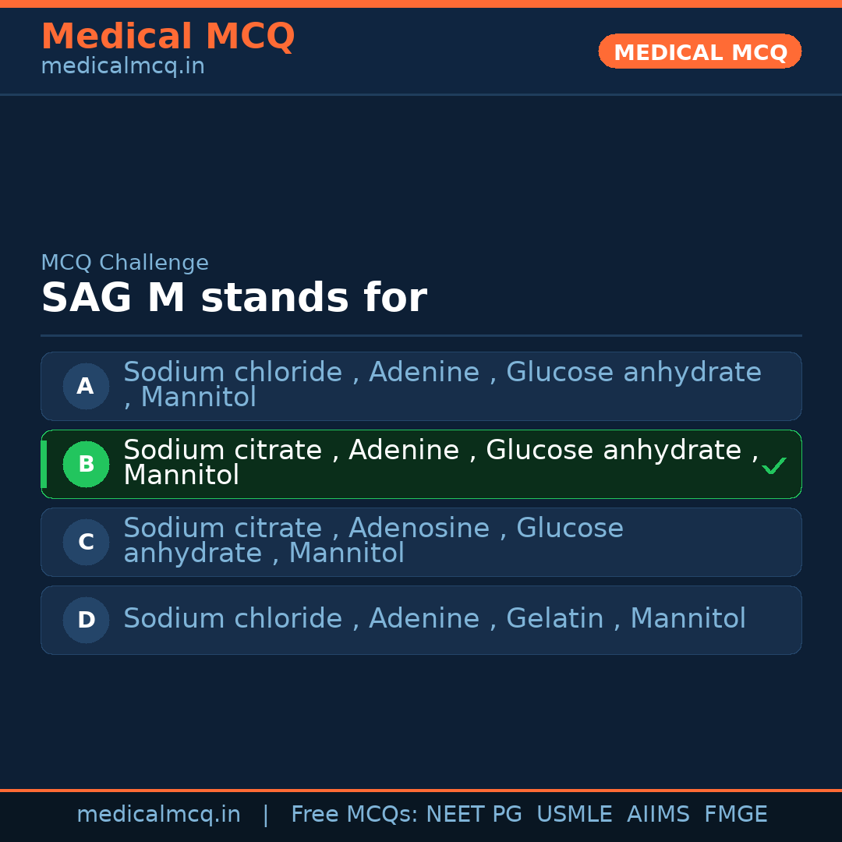Image resolution: width=842 pixels, height=842 pixels.
Task: Click the 'SAG M stands for' question
Action: 233,298
